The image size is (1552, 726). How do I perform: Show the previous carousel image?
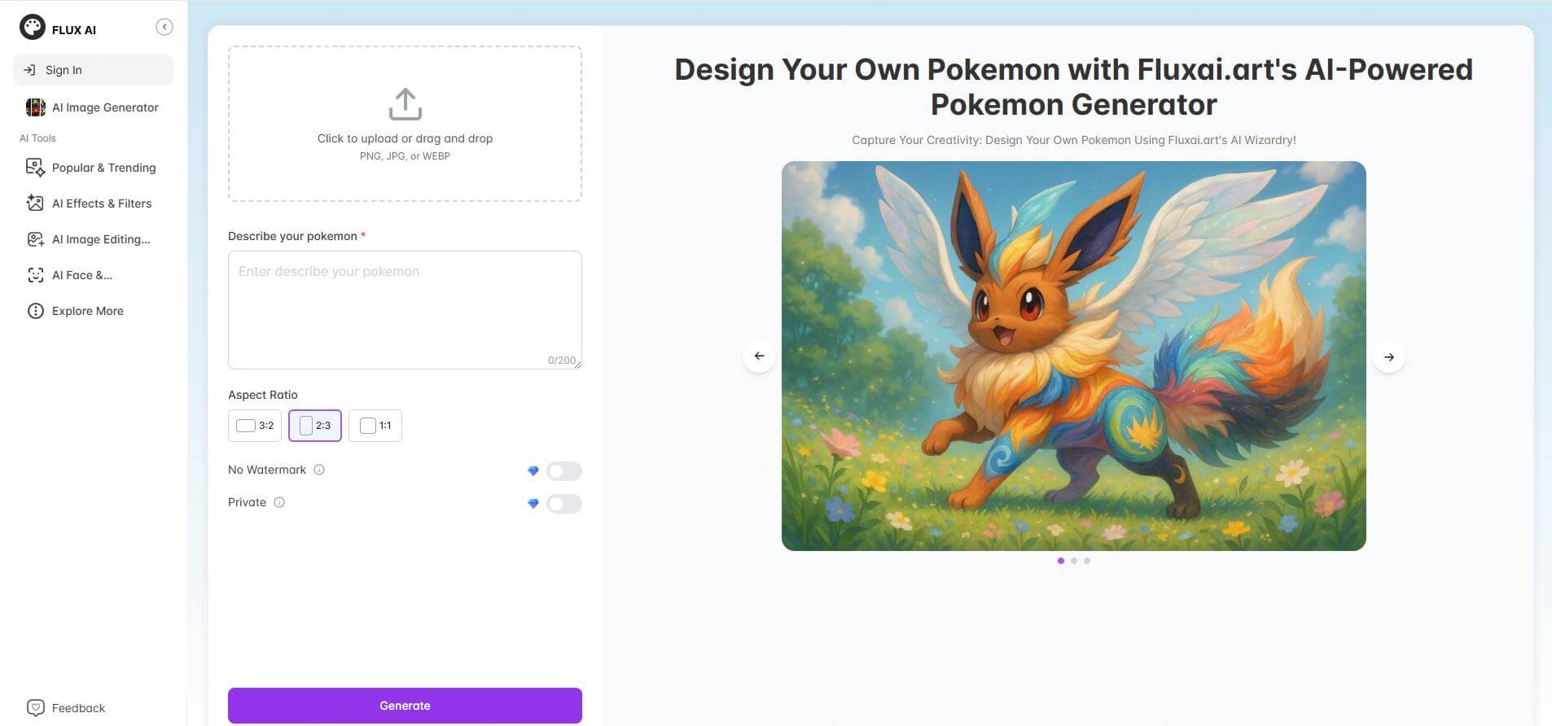[x=759, y=356]
